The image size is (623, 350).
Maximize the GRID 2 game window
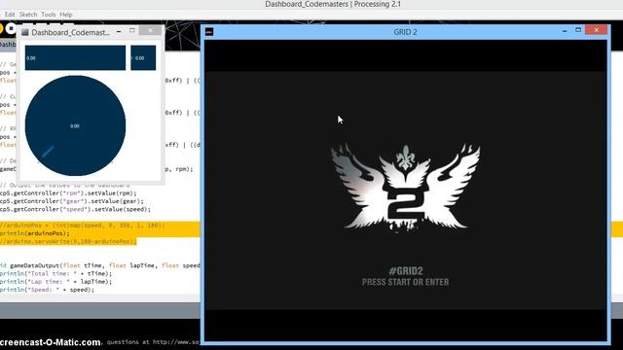click(578, 30)
